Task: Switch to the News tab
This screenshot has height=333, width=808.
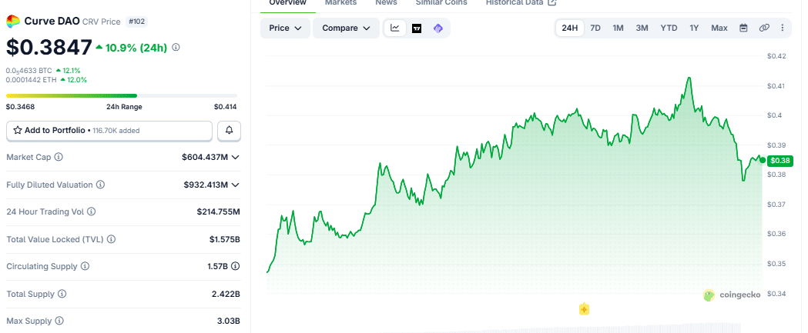Action: pos(386,2)
